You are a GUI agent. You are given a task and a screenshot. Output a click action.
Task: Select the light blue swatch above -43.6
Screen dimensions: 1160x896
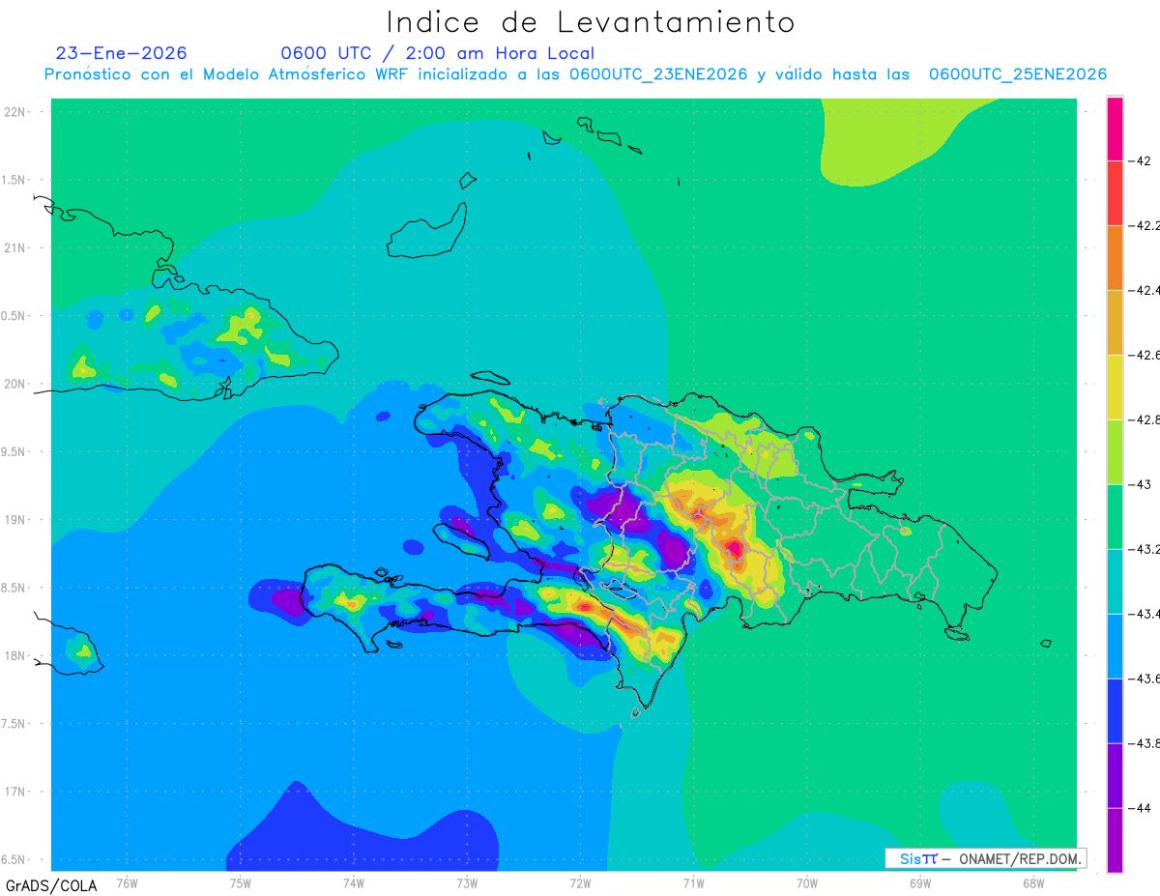point(1115,647)
